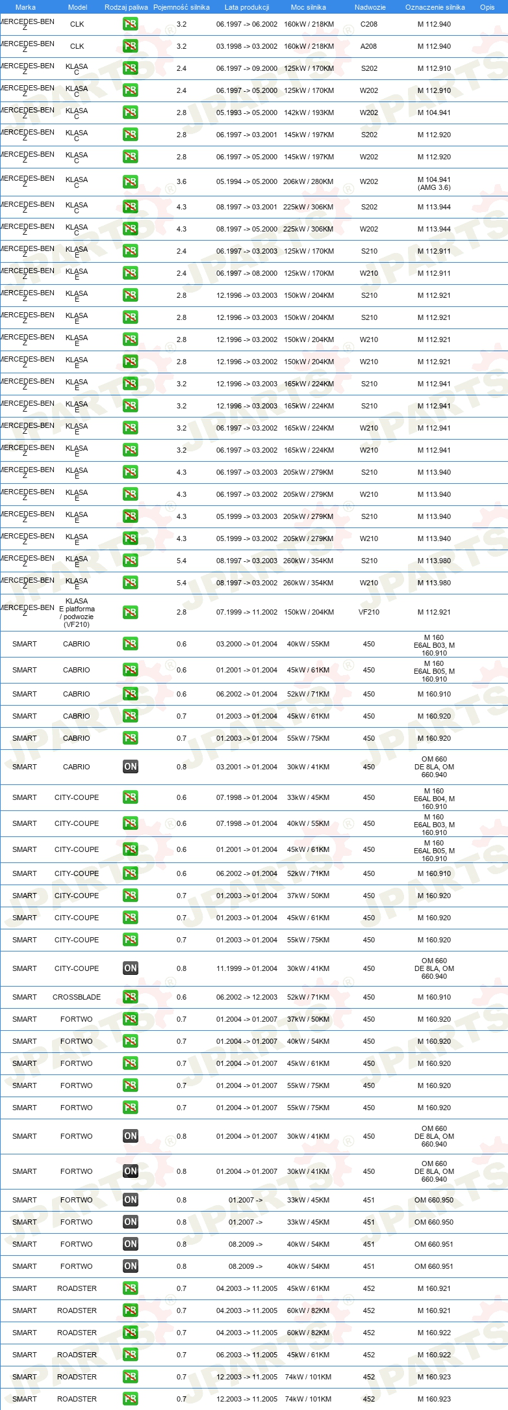The image size is (508, 1410).
Task: Click the production dates 07.1999 -> 11.2002
Action: [x=247, y=612]
